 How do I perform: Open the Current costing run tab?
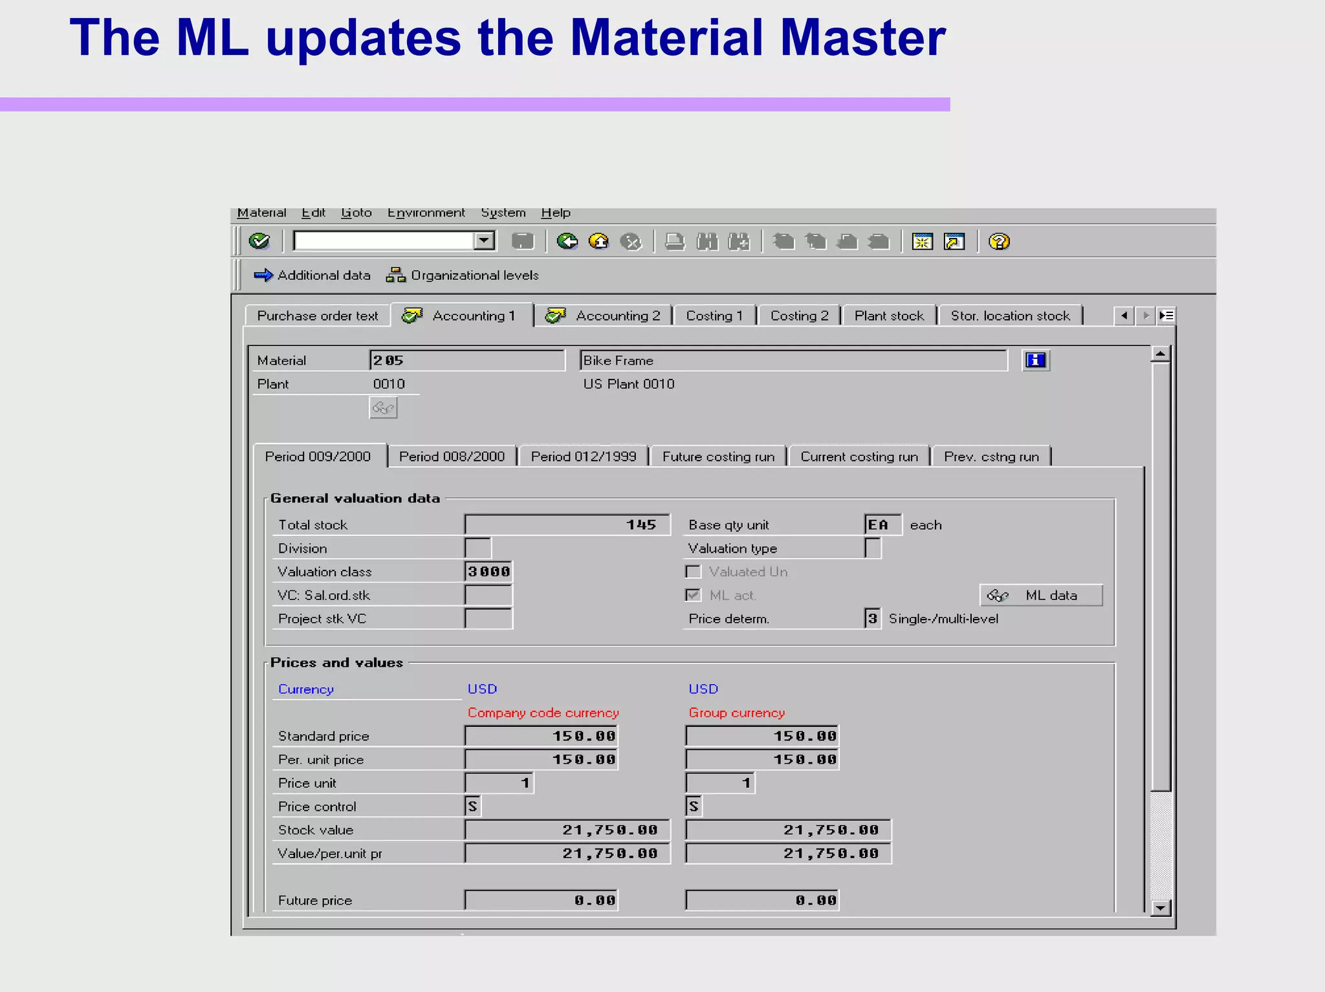[x=859, y=457]
